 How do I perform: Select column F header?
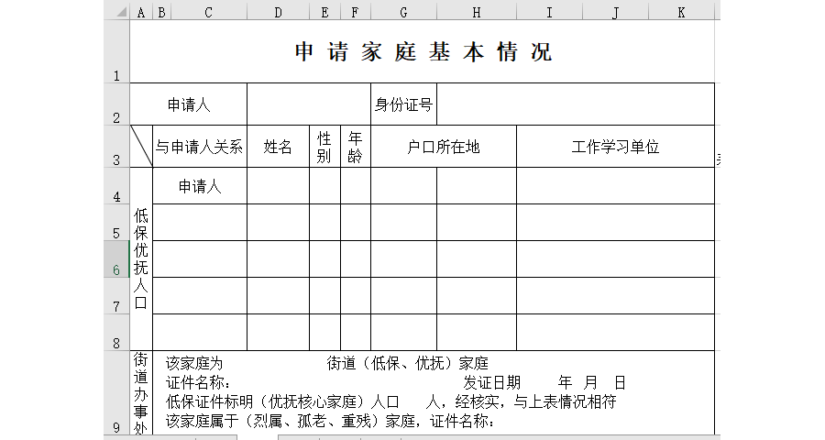click(355, 13)
